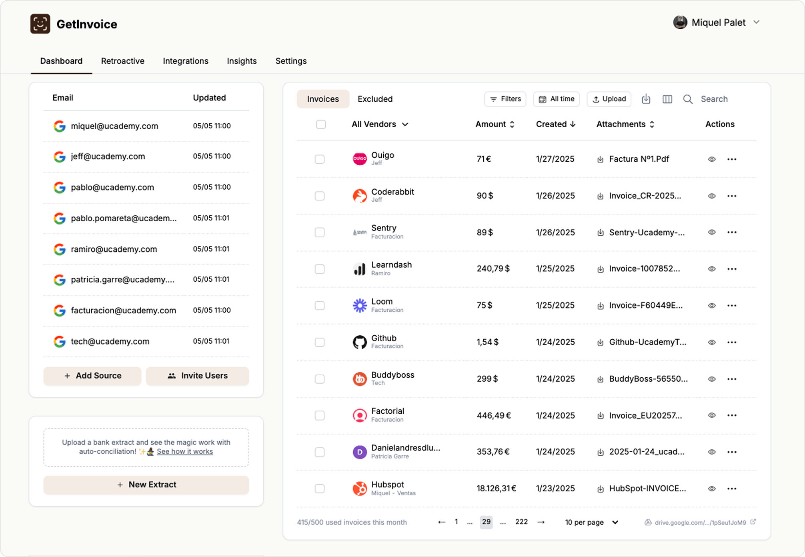Click the Buddyboss vendor logo
The height and width of the screenshot is (557, 805).
point(360,379)
